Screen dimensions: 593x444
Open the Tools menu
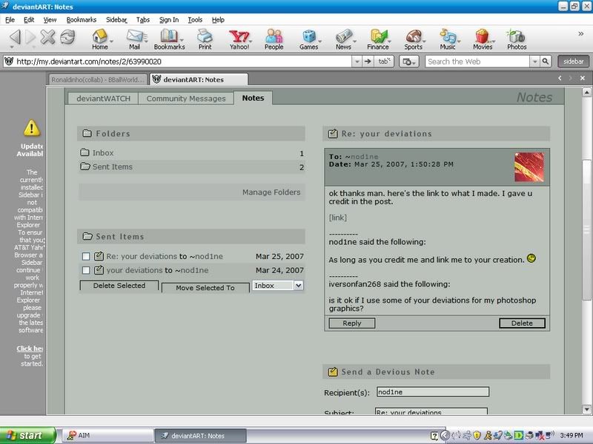tap(195, 20)
